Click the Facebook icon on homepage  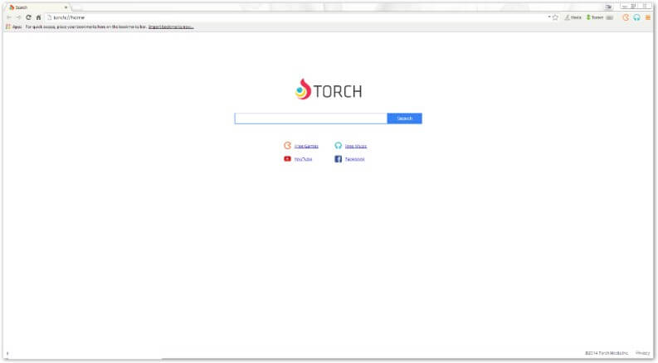(x=339, y=159)
